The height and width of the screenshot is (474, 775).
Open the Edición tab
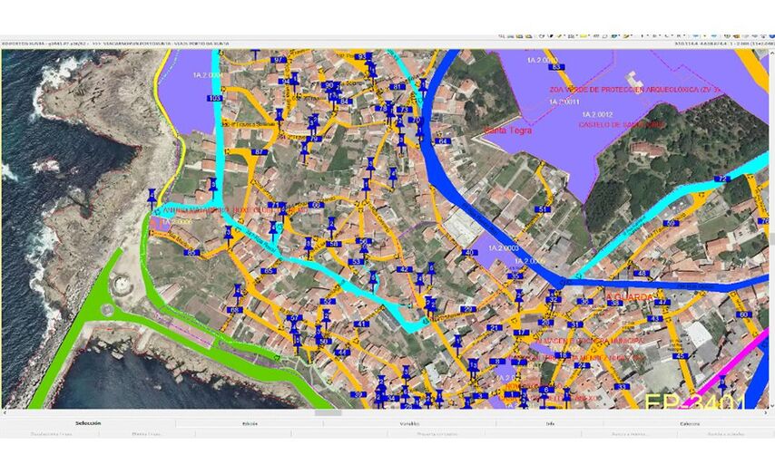coord(250,423)
